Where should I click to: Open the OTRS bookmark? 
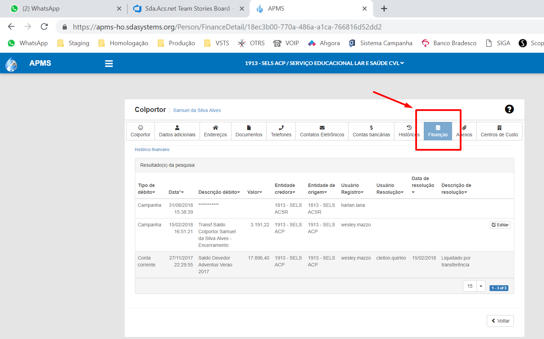point(251,43)
